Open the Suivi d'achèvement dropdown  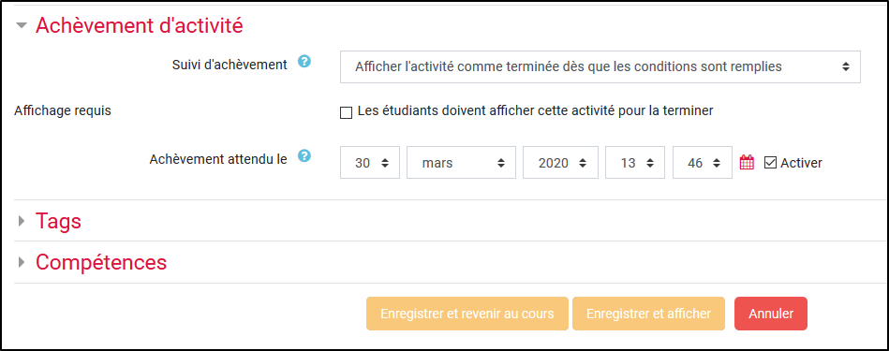coord(600,66)
